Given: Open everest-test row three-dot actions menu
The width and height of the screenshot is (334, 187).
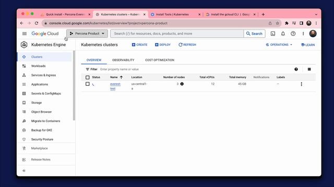Looking at the screenshot, I should click(x=302, y=84).
